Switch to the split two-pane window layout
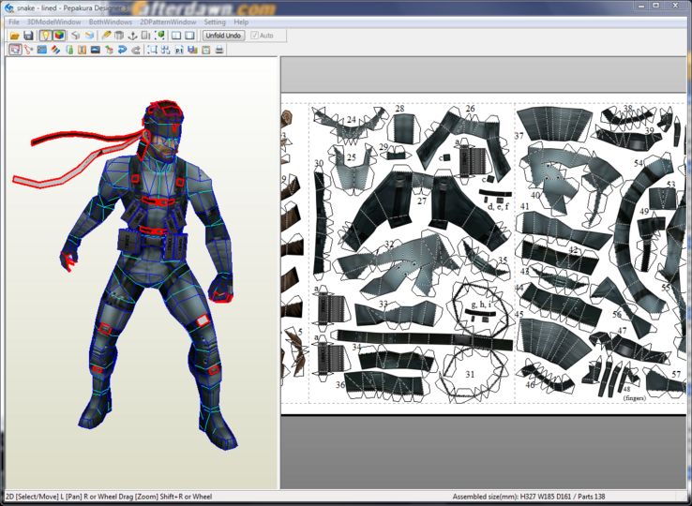The height and width of the screenshot is (506, 692). point(176,36)
